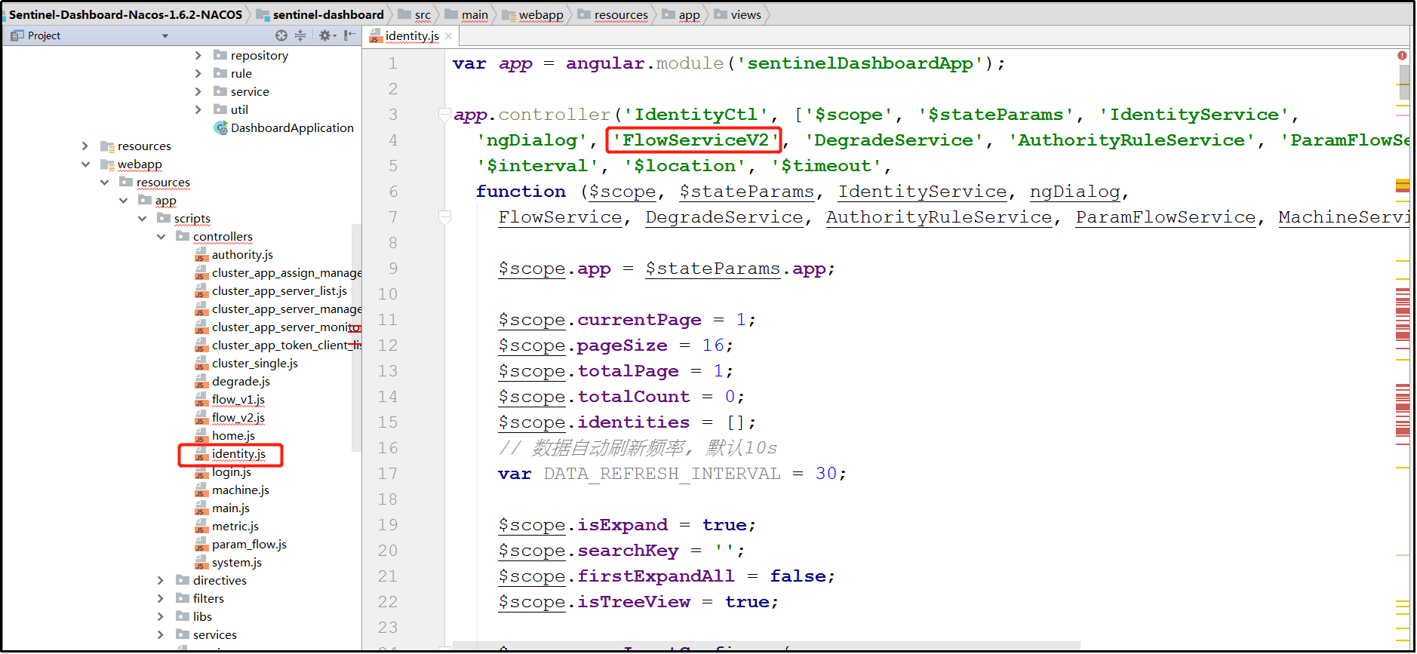
Task: Collapse the scripts folder
Action: click(x=142, y=218)
